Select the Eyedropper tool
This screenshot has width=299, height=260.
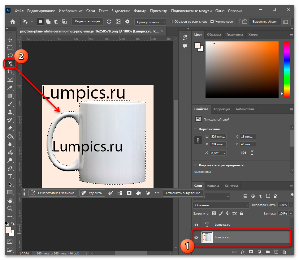(x=10, y=88)
